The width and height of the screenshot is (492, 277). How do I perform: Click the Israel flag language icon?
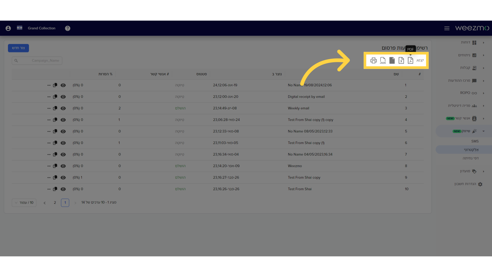click(19, 28)
